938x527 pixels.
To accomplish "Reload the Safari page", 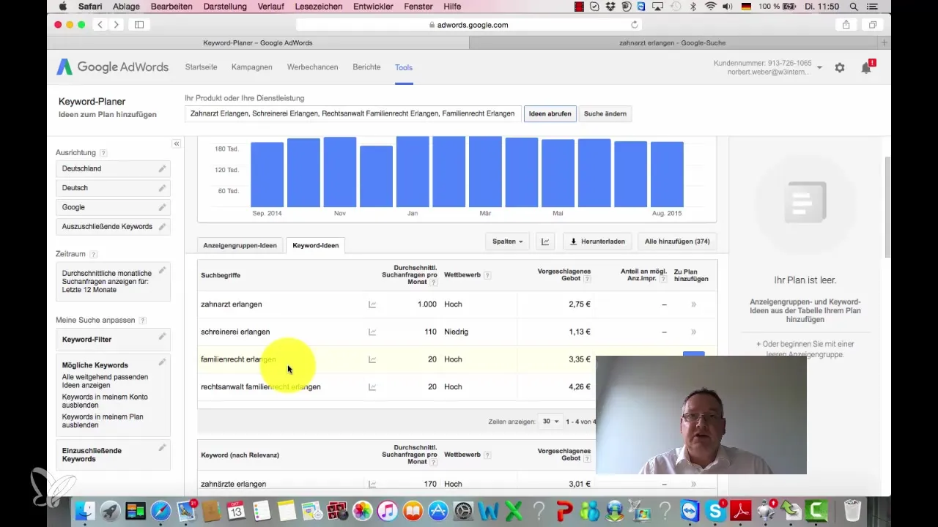I will (635, 24).
